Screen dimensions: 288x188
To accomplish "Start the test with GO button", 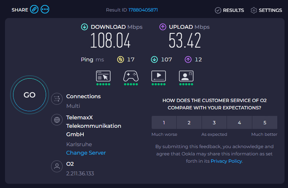I will pos(30,95).
